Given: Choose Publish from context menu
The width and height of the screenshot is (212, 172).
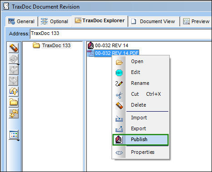Looking at the screenshot, I should click(140, 140).
